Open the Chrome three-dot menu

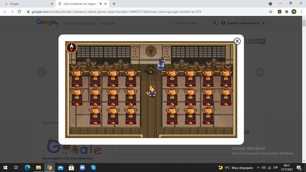(x=301, y=12)
